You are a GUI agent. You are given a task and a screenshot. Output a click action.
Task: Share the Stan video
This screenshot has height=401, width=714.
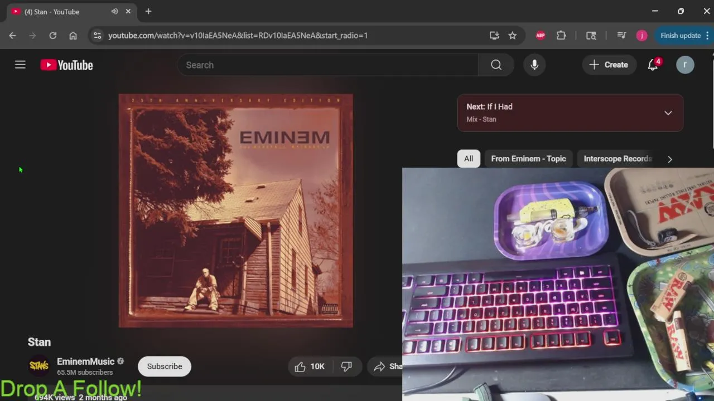click(x=385, y=366)
